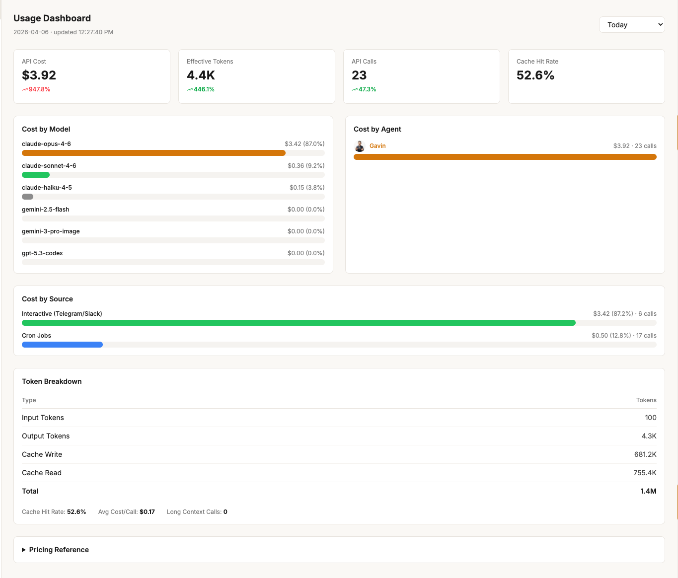Screen dimensions: 678x578
Task: Select the 23 API Calls value
Action: [x=359, y=75]
